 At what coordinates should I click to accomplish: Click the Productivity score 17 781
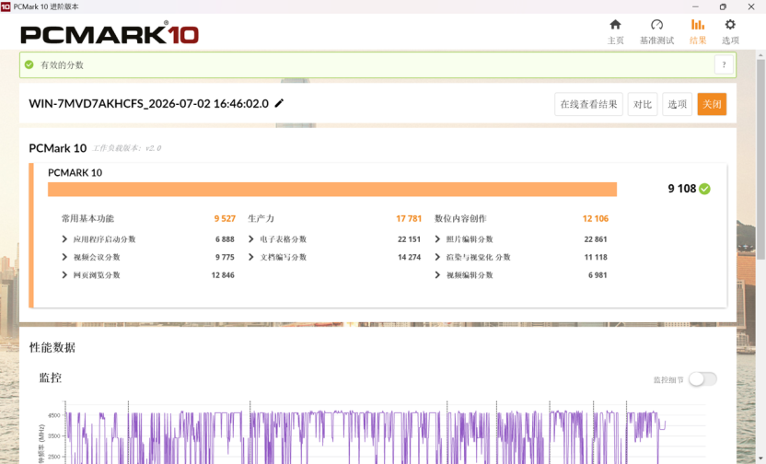[409, 218]
